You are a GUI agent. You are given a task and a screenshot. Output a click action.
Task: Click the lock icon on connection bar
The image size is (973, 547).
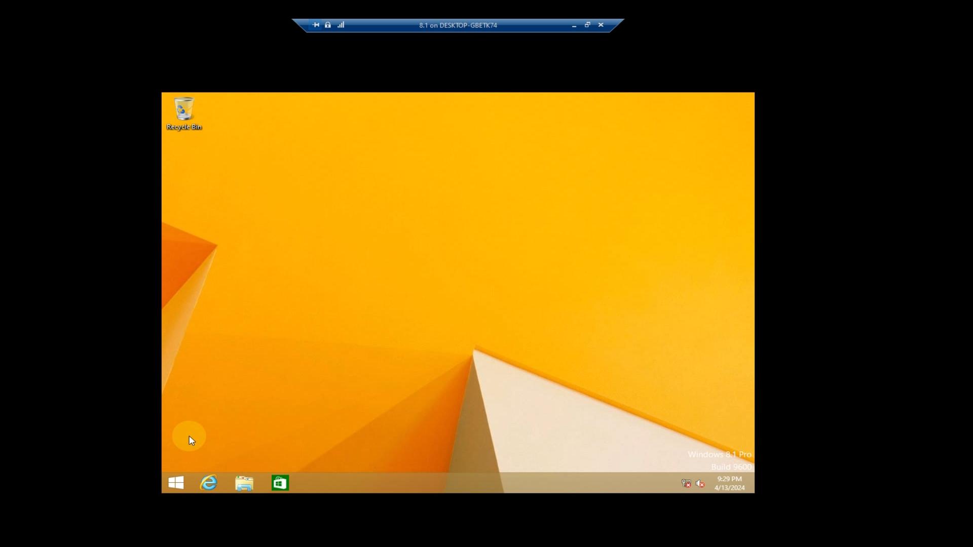coord(328,25)
